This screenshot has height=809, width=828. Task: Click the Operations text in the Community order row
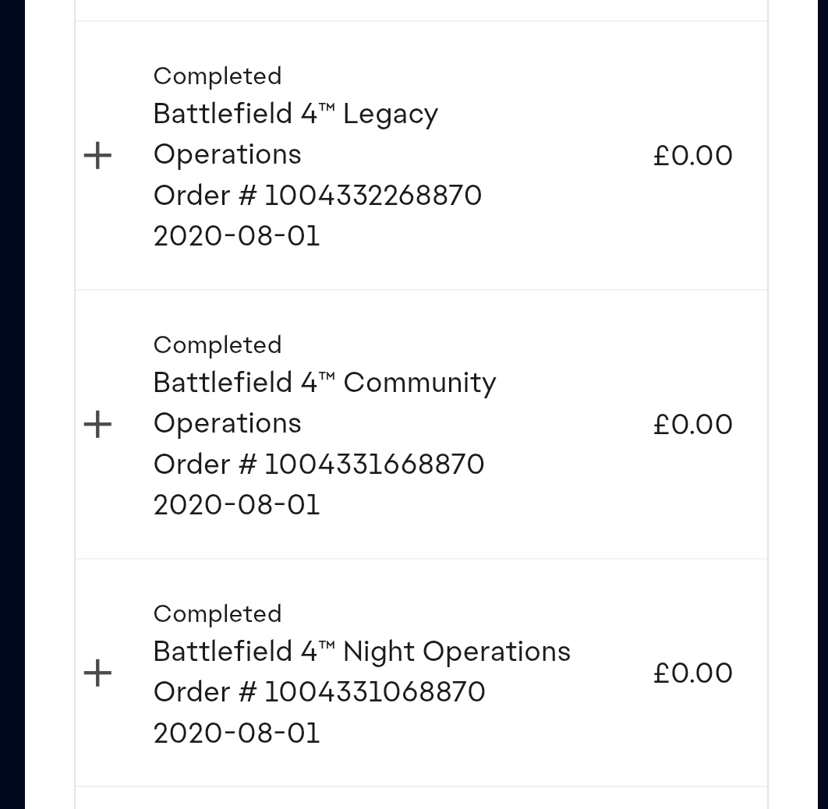click(x=227, y=424)
